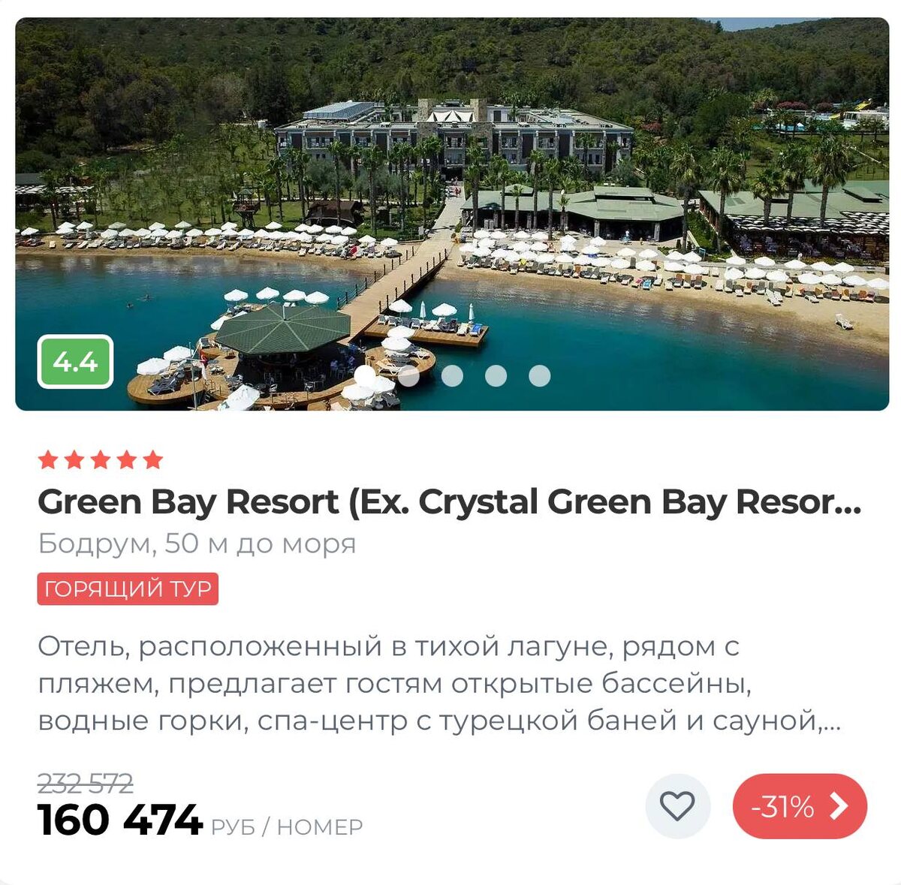901x885 pixels.
Task: Click the white arrow chevron on discount button
Action: [x=839, y=806]
